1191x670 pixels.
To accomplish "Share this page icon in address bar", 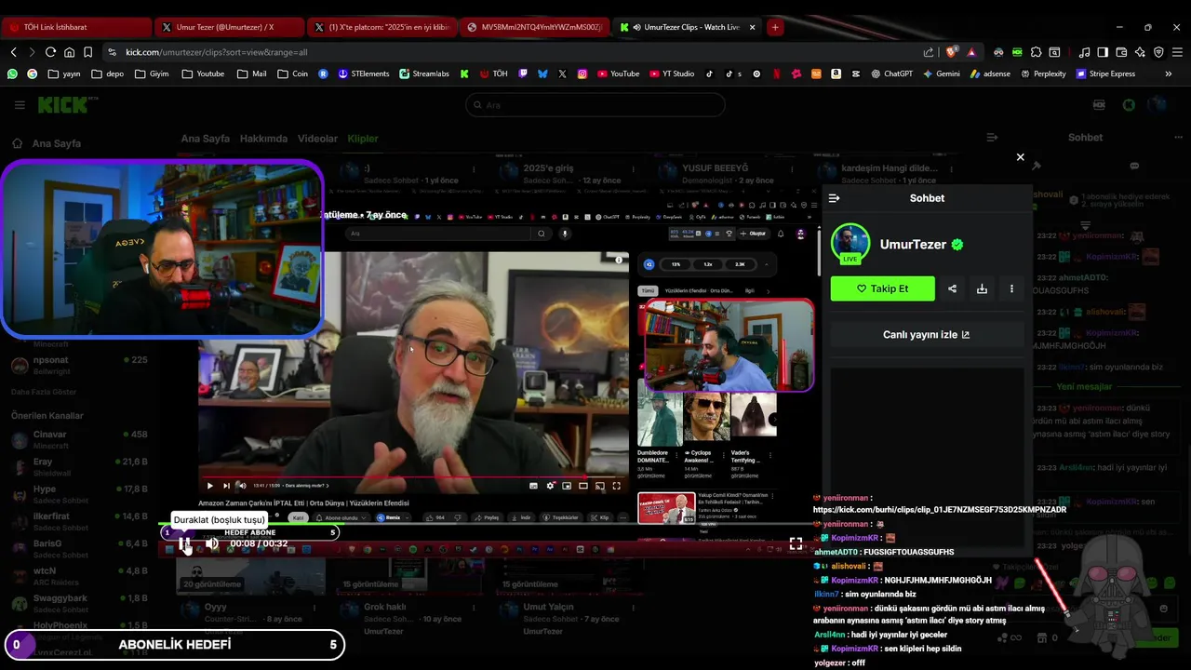I will click(x=929, y=52).
